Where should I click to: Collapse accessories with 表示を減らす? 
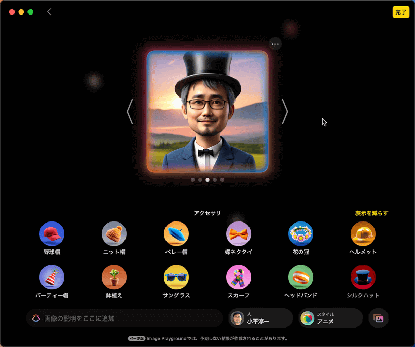point(372,213)
